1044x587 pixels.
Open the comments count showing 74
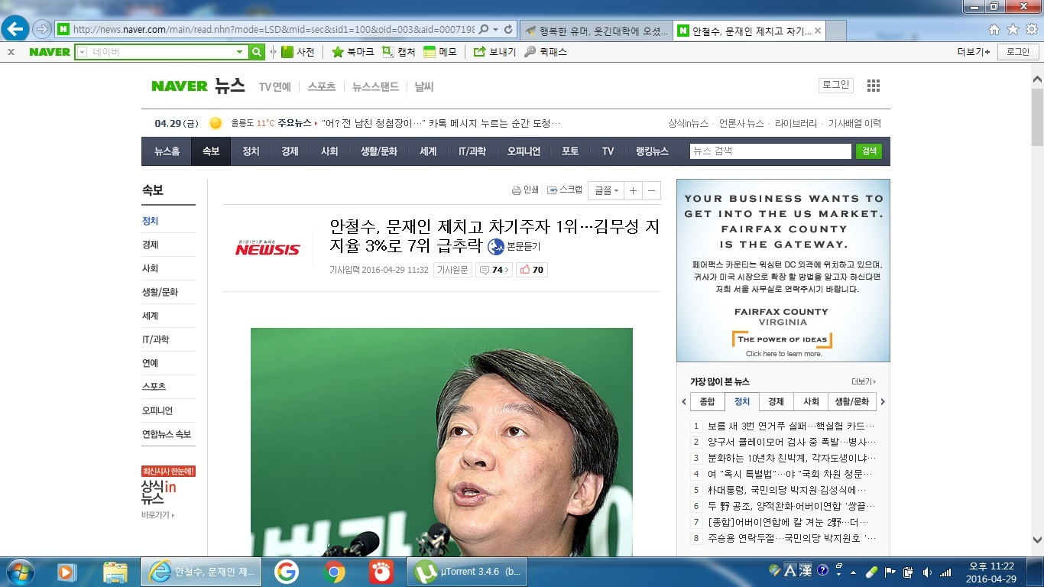click(493, 270)
